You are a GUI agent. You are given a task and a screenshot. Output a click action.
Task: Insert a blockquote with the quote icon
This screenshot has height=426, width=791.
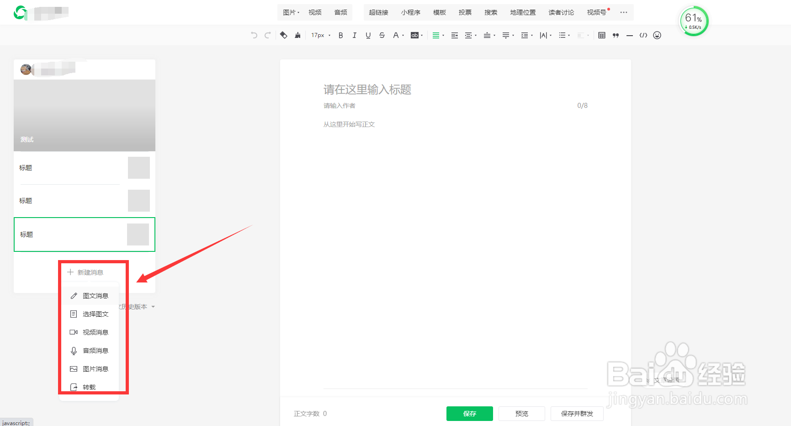pyautogui.click(x=616, y=35)
